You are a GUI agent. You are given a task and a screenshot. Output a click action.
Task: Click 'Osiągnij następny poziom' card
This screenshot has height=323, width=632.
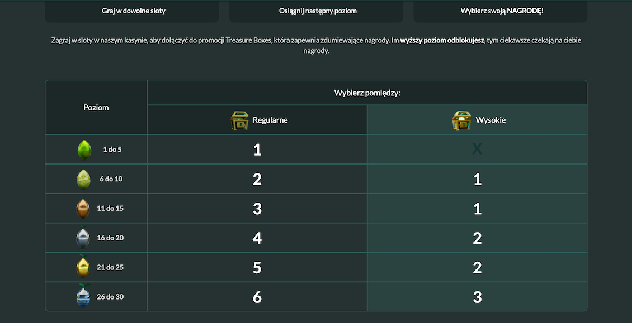[318, 11]
